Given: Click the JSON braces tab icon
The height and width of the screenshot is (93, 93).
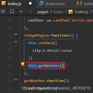Looking at the screenshot, I should click(x=79, y=3).
